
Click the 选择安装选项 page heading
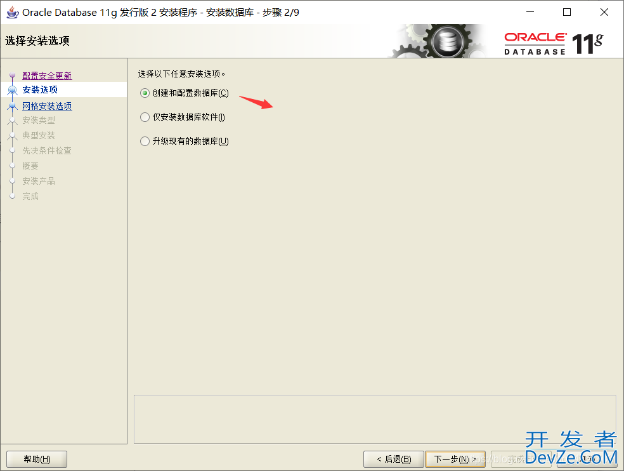pos(37,41)
